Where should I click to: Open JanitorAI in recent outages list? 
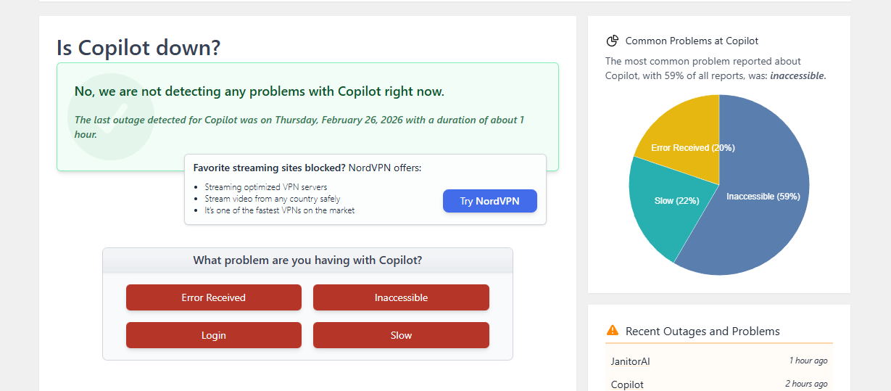631,361
